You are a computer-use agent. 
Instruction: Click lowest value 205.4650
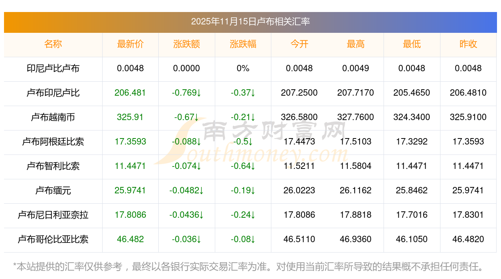(412, 93)
